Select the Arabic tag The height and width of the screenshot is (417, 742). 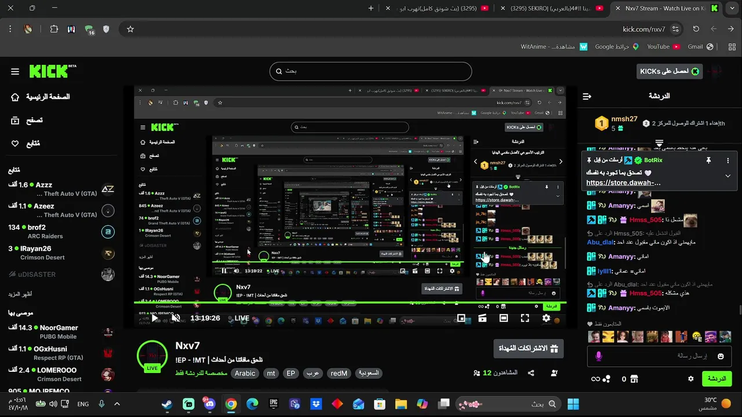[245, 374]
